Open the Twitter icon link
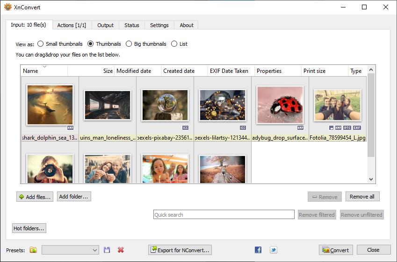The image size is (397, 262). (273, 250)
